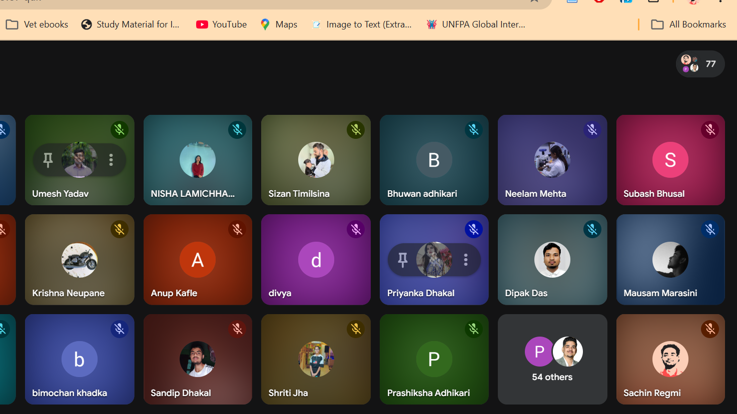The image size is (737, 414).
Task: Select Bhuwan adhikari's B avatar
Action: click(x=434, y=160)
